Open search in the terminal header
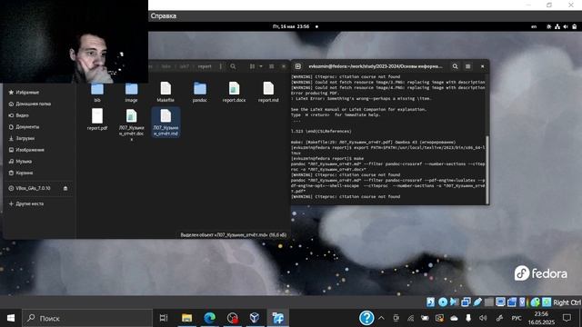The width and height of the screenshot is (582, 327). [455, 66]
